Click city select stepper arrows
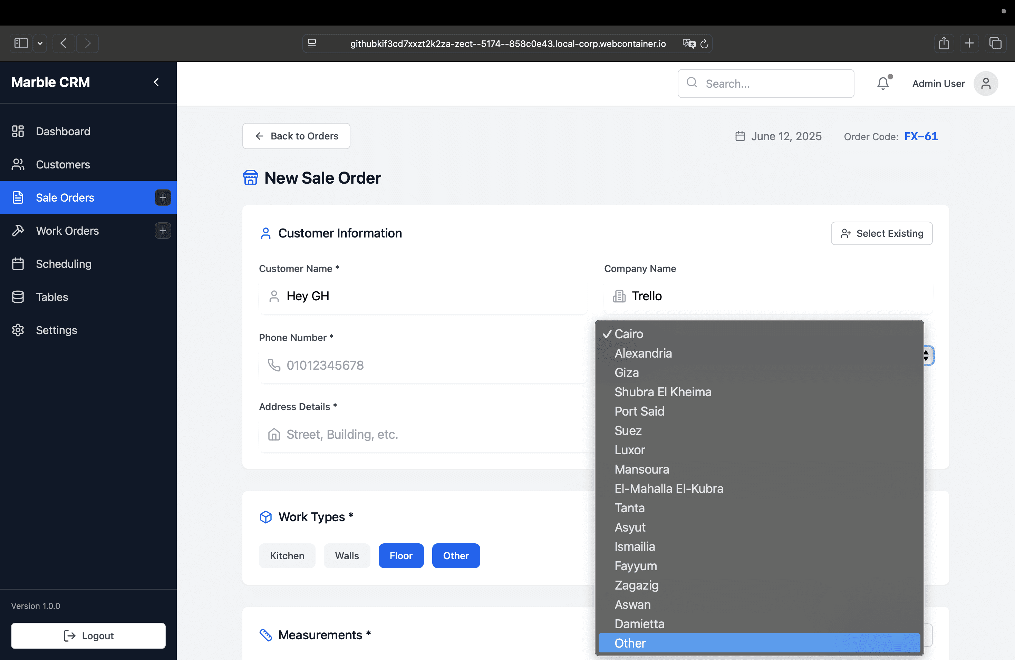Image resolution: width=1015 pixels, height=660 pixels. coord(928,356)
